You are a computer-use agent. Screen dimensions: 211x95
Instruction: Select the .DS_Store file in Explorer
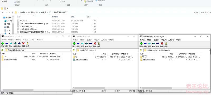(x=22, y=21)
